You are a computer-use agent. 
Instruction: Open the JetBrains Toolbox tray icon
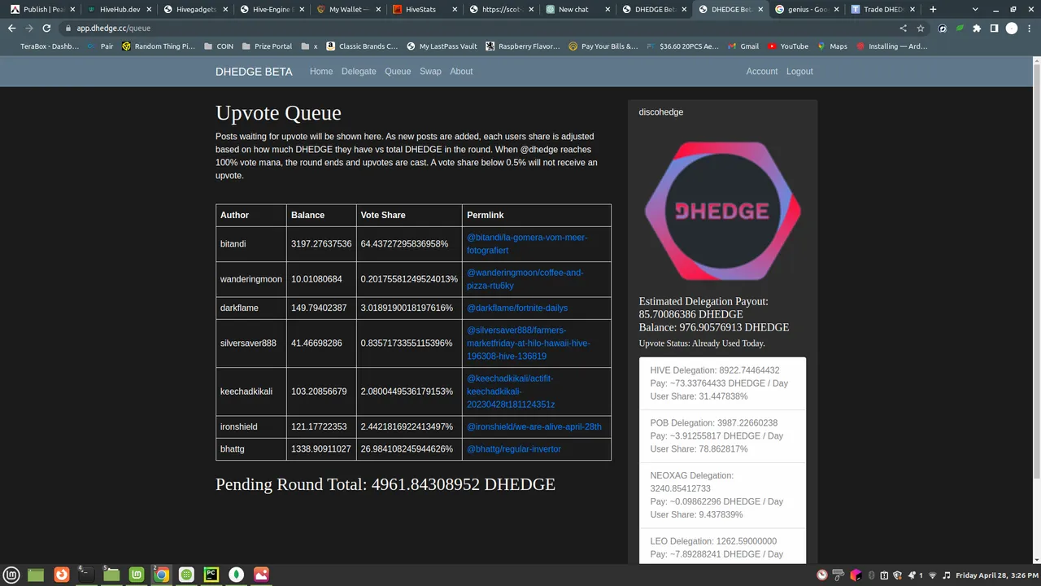[x=856, y=575]
